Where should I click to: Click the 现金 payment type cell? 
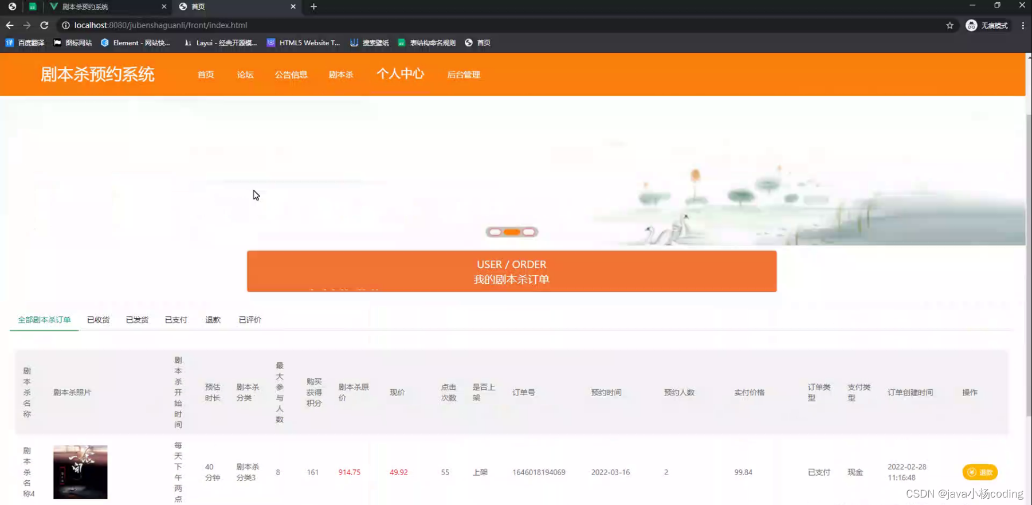coord(855,472)
